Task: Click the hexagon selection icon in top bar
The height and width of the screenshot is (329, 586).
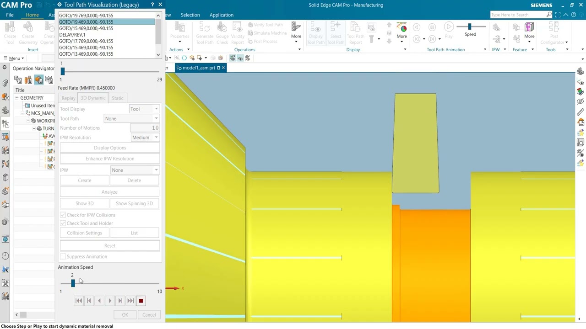Action: click(x=184, y=58)
